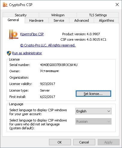This screenshot has height=148, width=122.
Task: Click the large CryptoPro CSP product logo
Action: point(14,34)
